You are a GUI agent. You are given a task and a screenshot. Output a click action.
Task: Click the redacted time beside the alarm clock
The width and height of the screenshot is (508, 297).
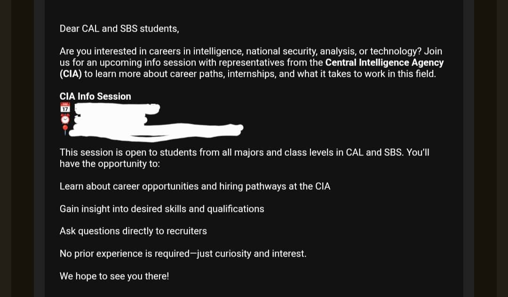[110, 120]
